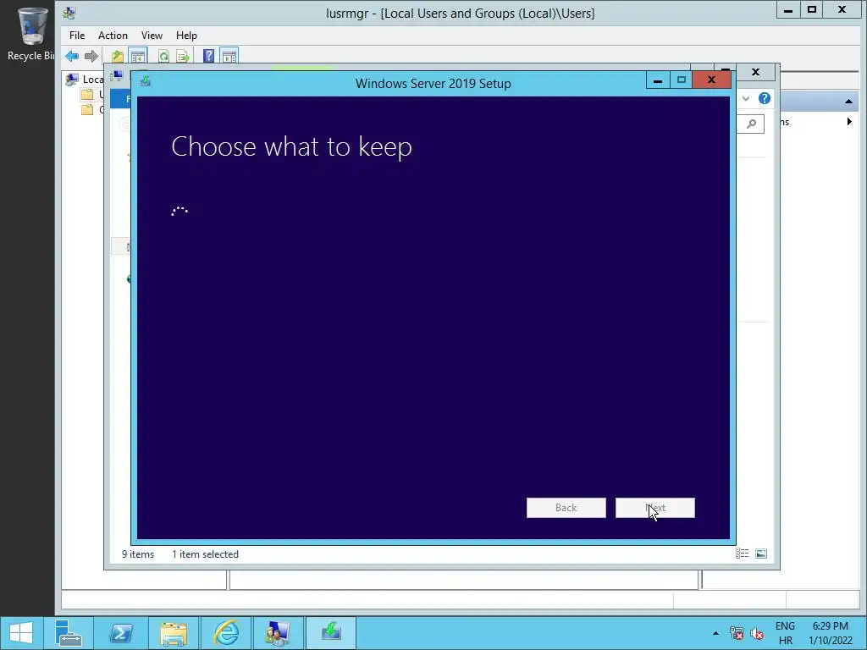Switch Explorer to details view
The height and width of the screenshot is (650, 867).
coord(742,554)
